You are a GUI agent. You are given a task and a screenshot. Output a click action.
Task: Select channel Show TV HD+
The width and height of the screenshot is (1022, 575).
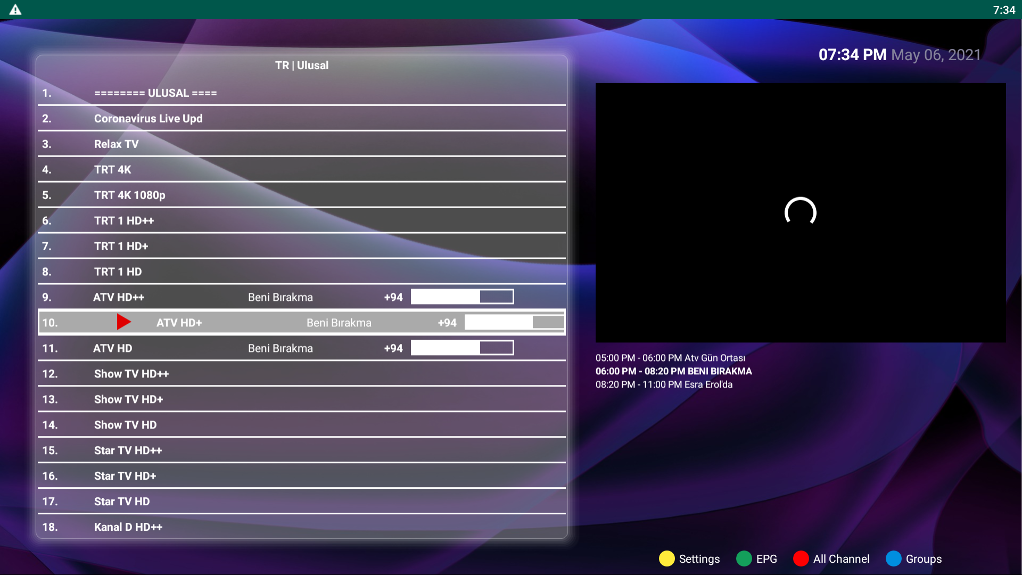[x=302, y=399]
